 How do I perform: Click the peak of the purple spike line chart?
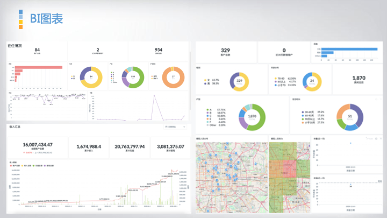click(x=154, y=95)
